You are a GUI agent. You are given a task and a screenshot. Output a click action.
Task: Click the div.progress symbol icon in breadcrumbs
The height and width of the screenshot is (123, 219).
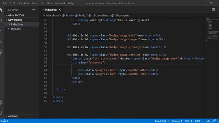[113, 15]
